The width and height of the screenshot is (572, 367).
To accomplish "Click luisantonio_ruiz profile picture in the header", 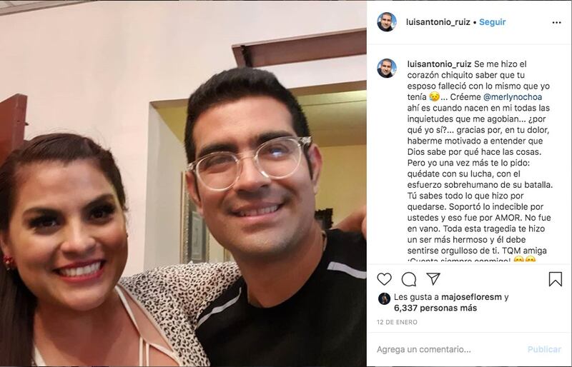I will point(387,22).
